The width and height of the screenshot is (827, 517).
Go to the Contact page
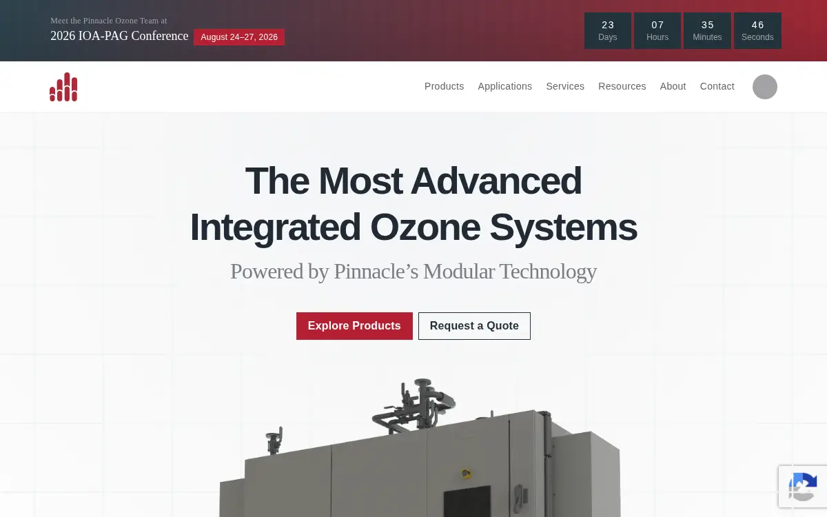pyautogui.click(x=717, y=86)
